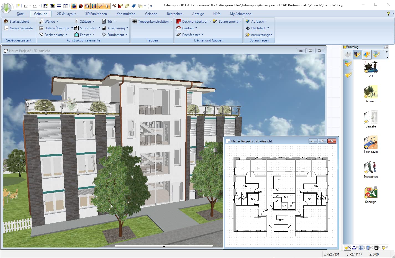Select the catalog 3D objects folder icon
This screenshot has height=258, width=395.
pyautogui.click(x=367, y=54)
